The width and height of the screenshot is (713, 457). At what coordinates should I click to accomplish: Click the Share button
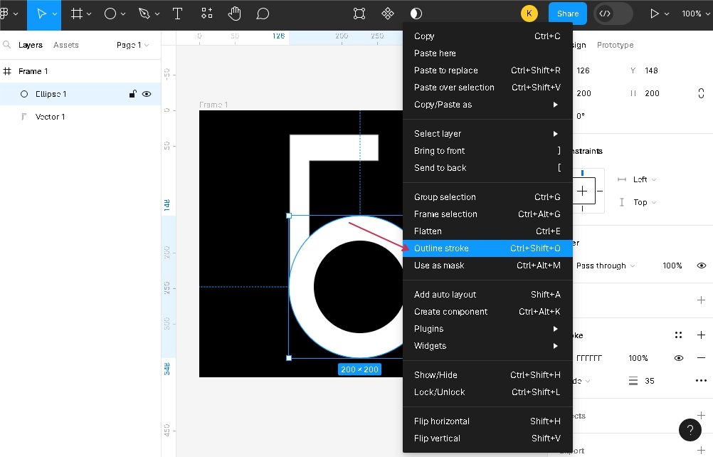(567, 14)
